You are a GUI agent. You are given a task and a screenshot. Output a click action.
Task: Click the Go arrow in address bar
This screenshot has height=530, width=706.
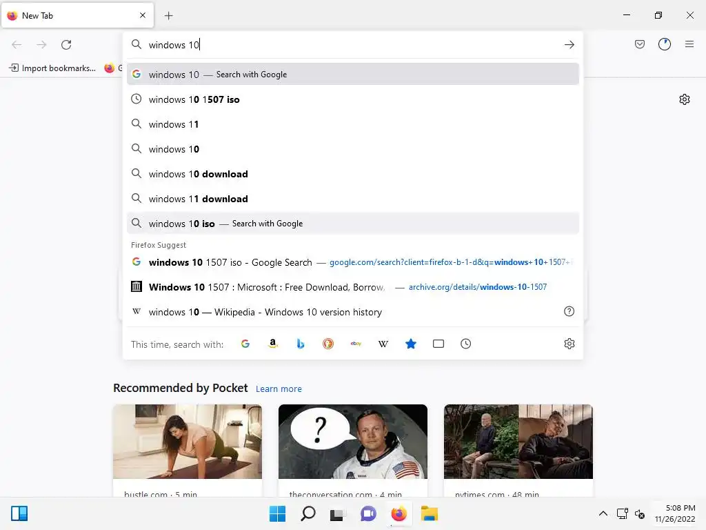tap(569, 45)
